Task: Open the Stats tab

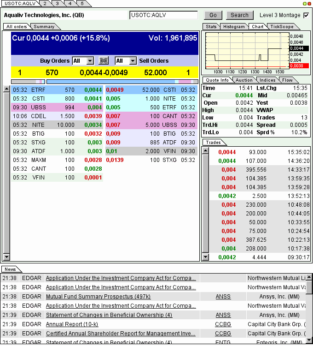Action: click(211, 26)
